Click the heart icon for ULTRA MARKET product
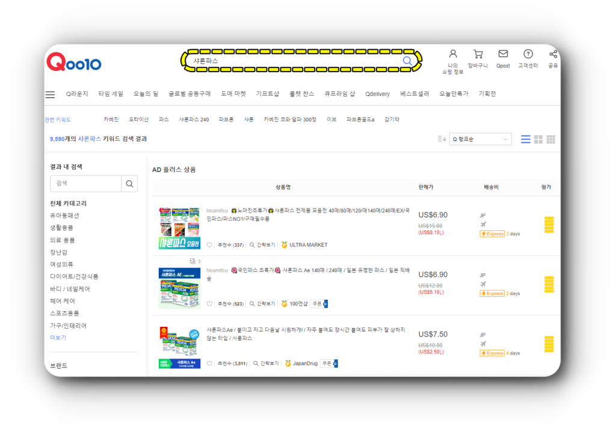This screenshot has height=432, width=616. [209, 245]
